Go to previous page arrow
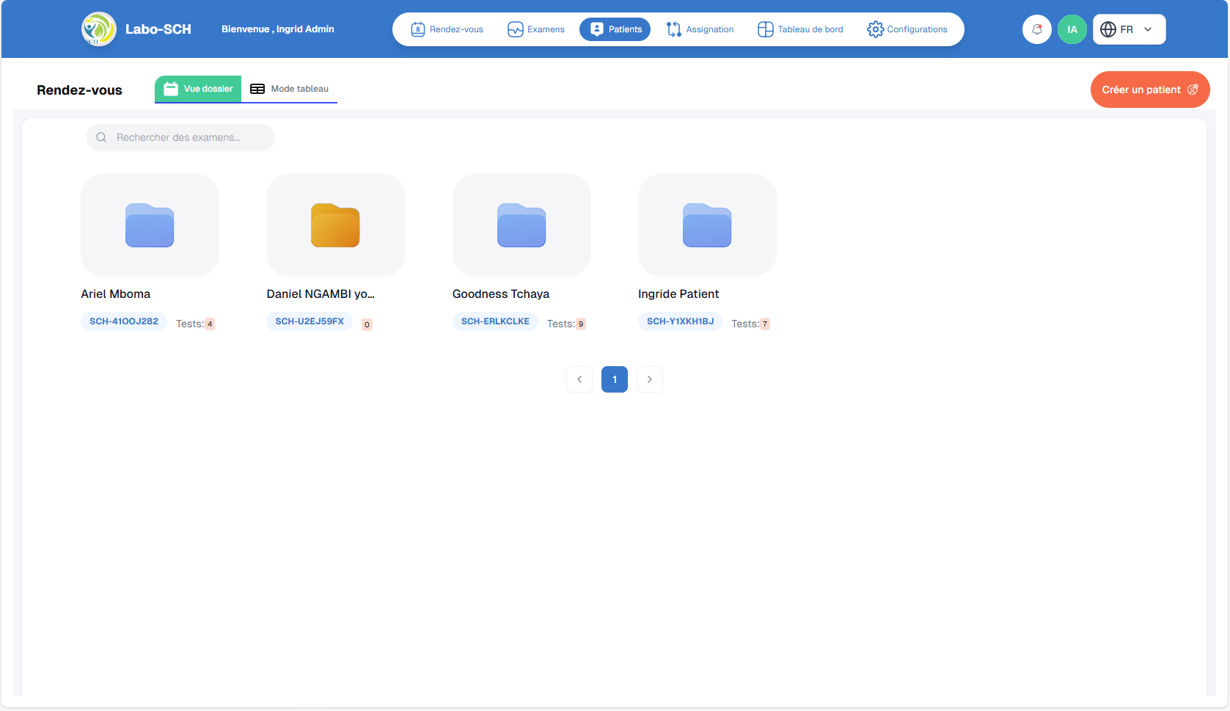This screenshot has height=711, width=1230. [579, 379]
